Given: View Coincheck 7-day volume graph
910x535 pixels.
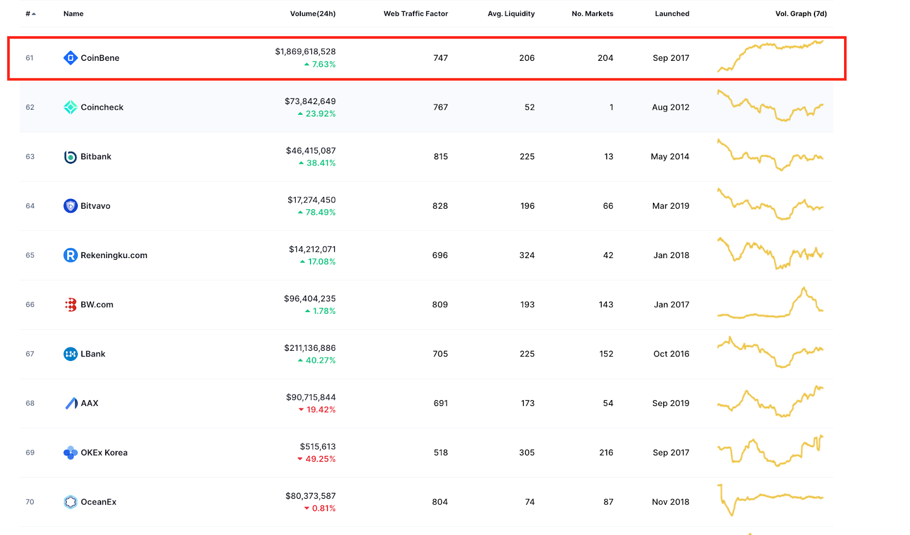Looking at the screenshot, I should [771, 105].
